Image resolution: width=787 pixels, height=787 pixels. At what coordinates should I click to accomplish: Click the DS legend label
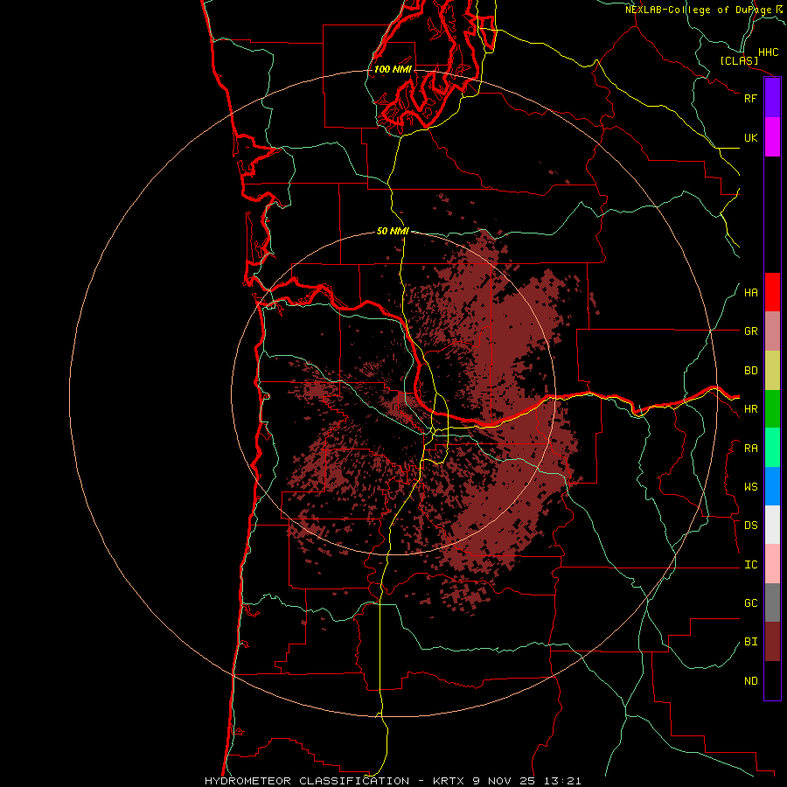750,526
